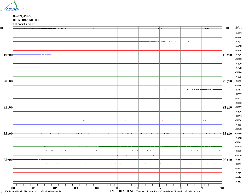Click the 21:00 hour label
The width and height of the screenshot is (243, 195).
click(x=8, y=107)
